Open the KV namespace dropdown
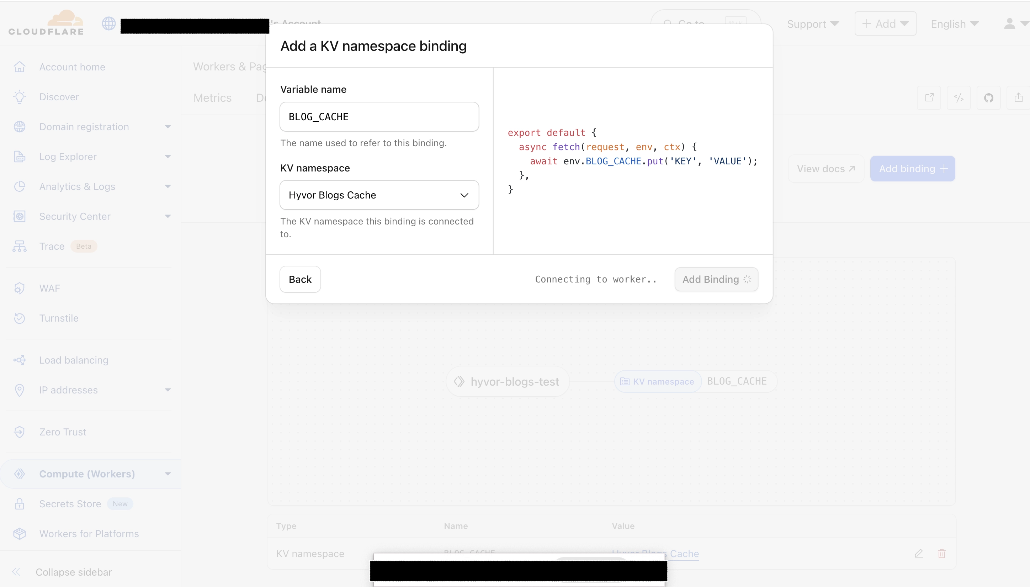Screen dimensions: 1030x587 [x=379, y=195]
